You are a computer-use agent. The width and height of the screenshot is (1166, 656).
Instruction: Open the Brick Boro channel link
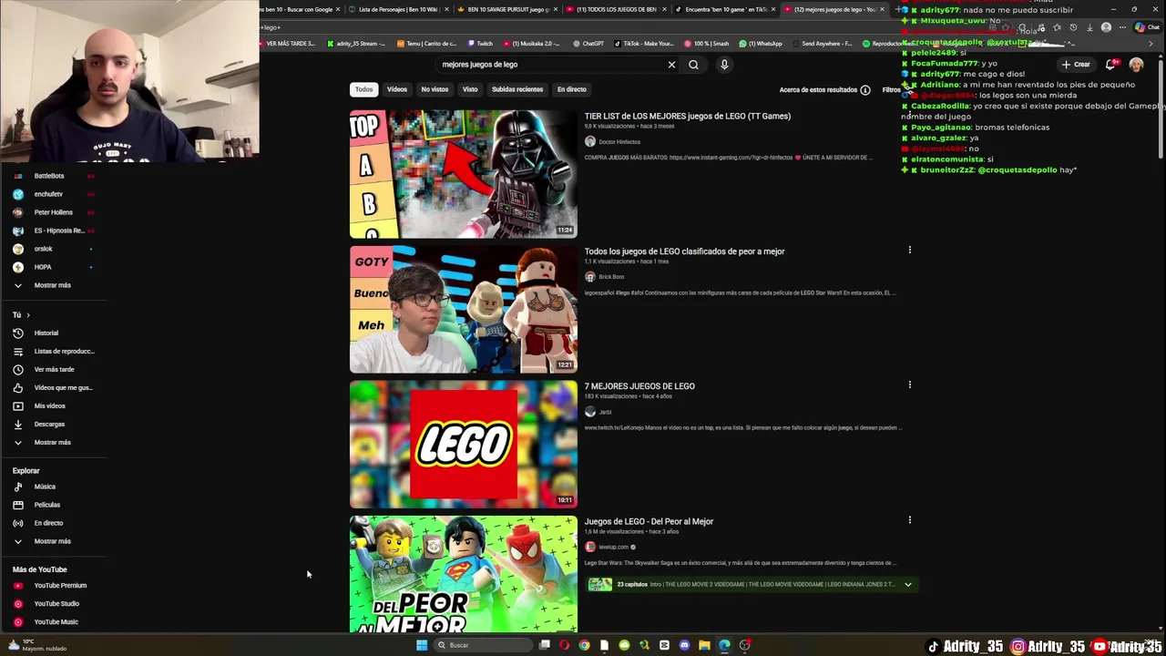point(611,277)
